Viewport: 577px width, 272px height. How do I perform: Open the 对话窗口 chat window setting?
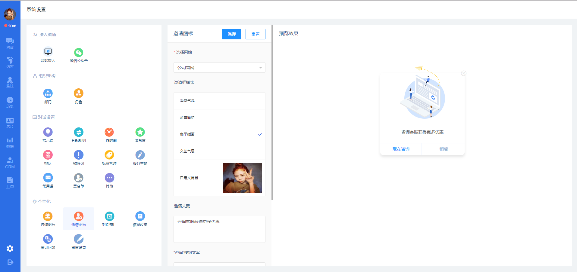pos(109,219)
